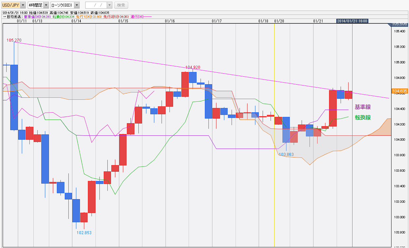Screen dimensions: 409x248
Task: Click the 終値:104.635 close price readout
Action: [x=100, y=13]
